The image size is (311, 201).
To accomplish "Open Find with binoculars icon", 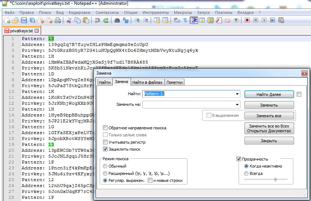I will click(117, 20).
